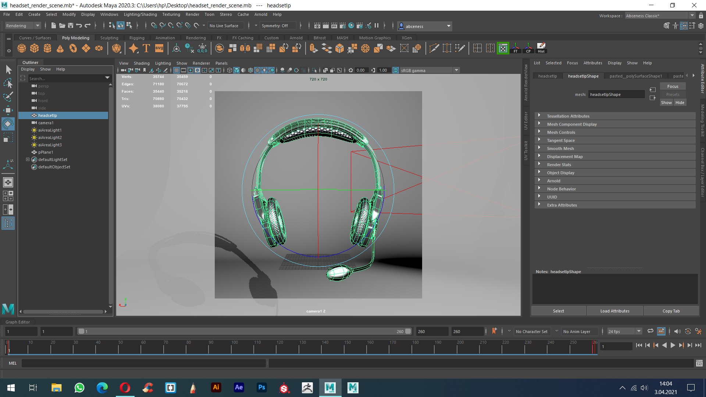This screenshot has width=706, height=397.
Task: Switch to the Sculpting shelf tab
Action: point(109,38)
